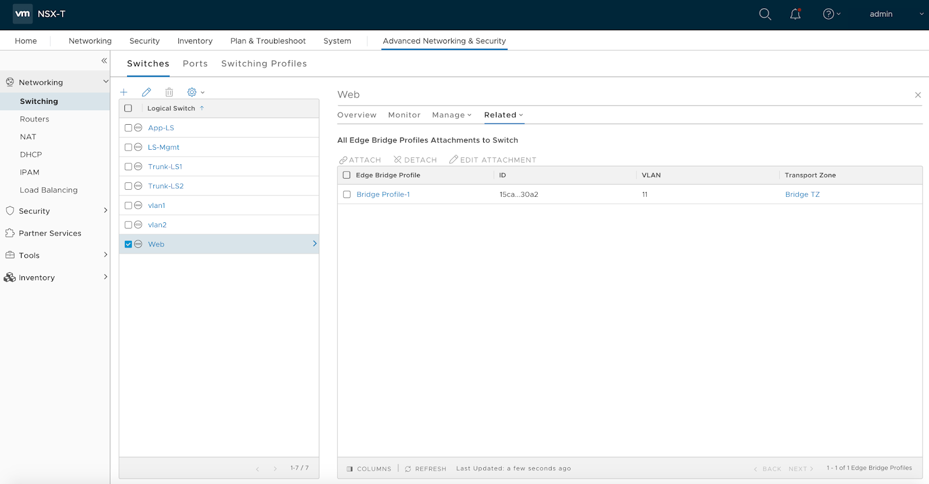Select the Bridge Profile-1 row checkbox
This screenshot has width=929, height=484.
pyautogui.click(x=347, y=194)
